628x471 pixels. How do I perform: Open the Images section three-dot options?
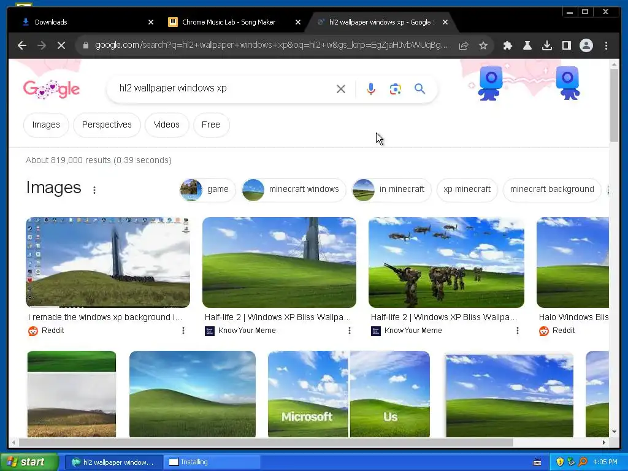click(x=94, y=190)
